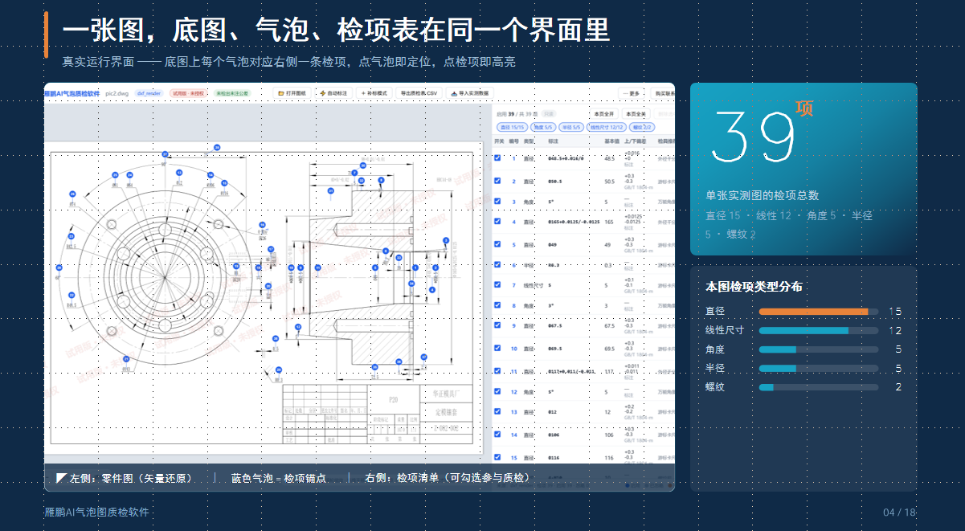Click the dxf_render tag
The width and height of the screenshot is (965, 531).
click(149, 93)
